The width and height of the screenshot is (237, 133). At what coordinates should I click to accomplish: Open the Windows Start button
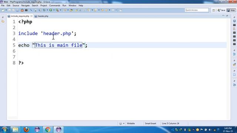pos(4,130)
